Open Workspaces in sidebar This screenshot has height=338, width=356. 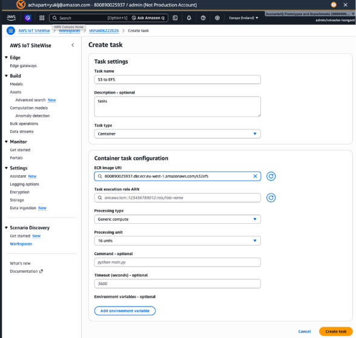(x=21, y=244)
